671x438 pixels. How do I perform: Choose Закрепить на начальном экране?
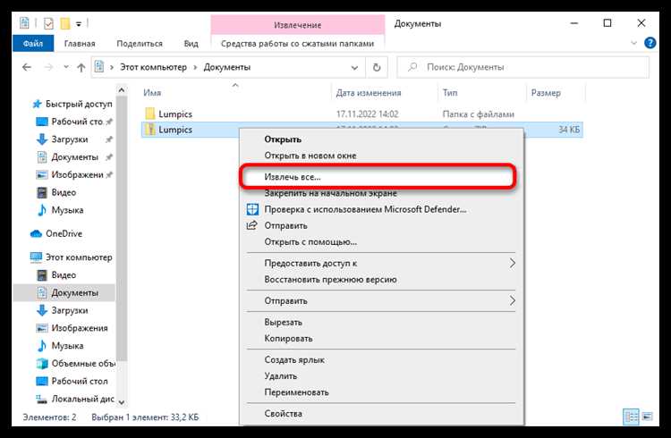pos(330,193)
